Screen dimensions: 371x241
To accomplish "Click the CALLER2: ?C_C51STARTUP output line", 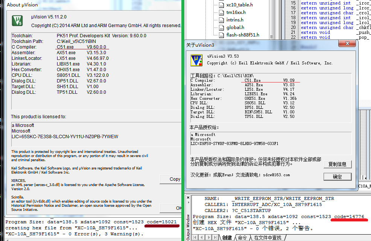I will click(x=237, y=210).
